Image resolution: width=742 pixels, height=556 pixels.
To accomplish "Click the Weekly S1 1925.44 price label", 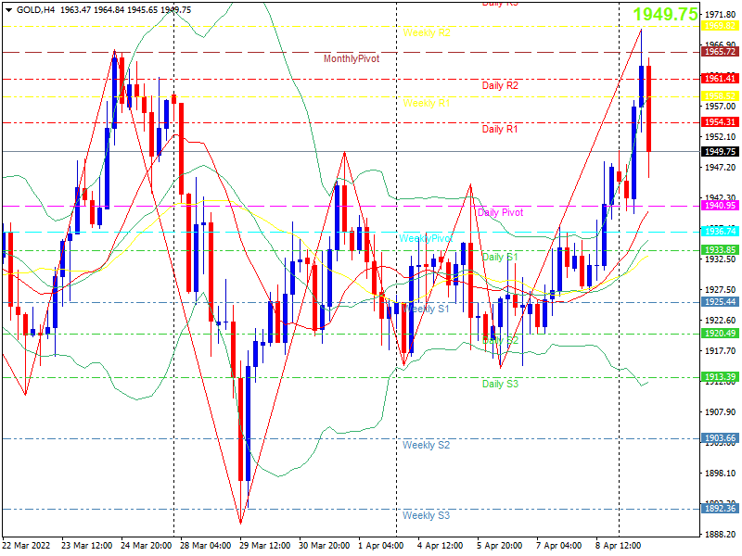I will pyautogui.click(x=720, y=302).
